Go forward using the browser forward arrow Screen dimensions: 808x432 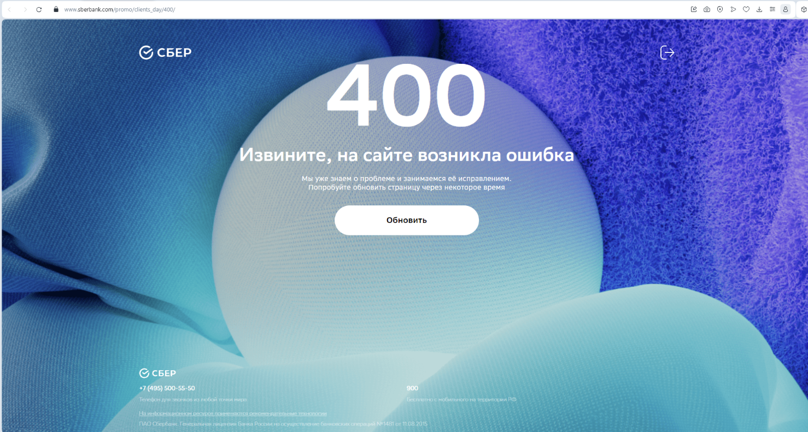(x=25, y=9)
